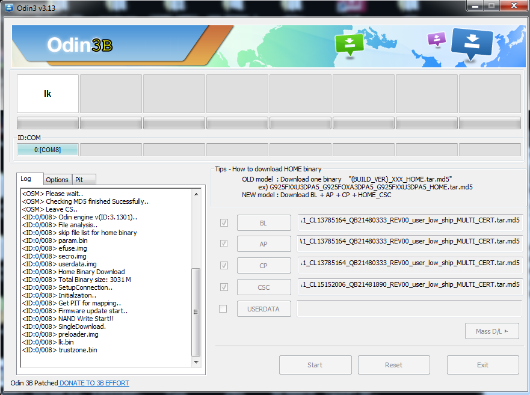Click the 0:[COM8] port indicator
The image size is (530, 395).
pos(48,150)
